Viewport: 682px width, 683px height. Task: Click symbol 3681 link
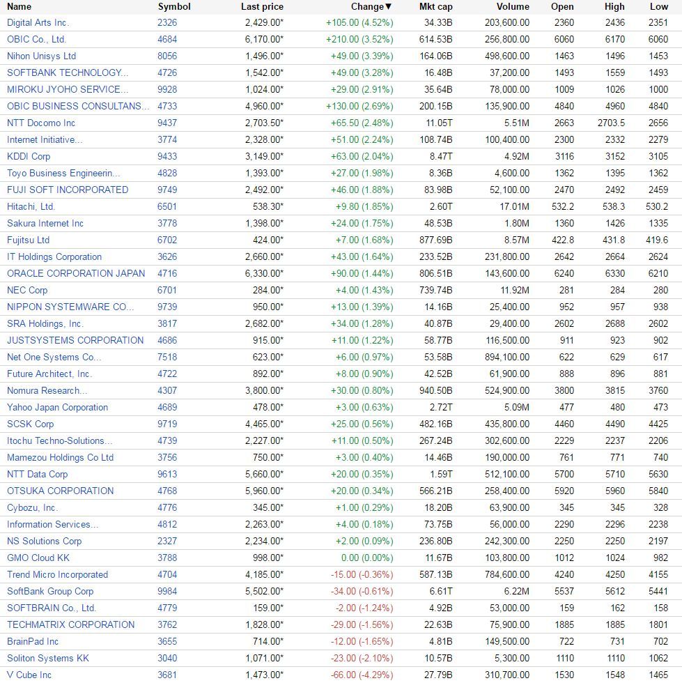pos(167,675)
